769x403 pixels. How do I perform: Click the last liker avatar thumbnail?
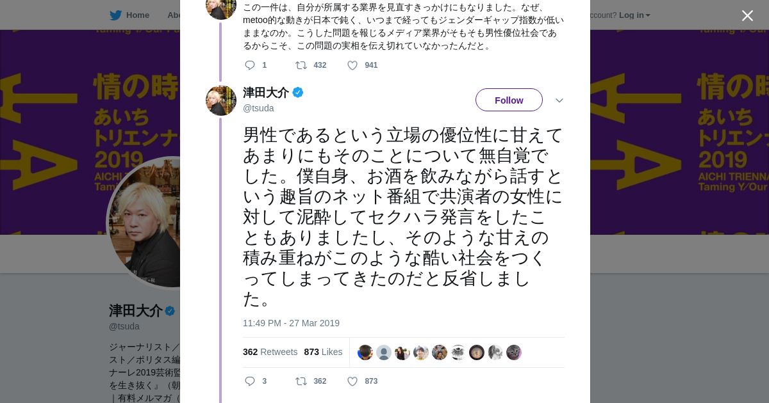(x=514, y=352)
